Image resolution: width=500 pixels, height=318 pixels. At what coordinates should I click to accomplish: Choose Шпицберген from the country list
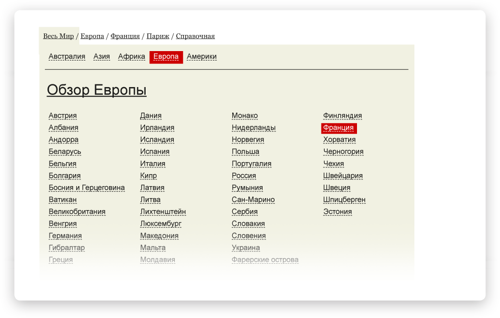344,200
